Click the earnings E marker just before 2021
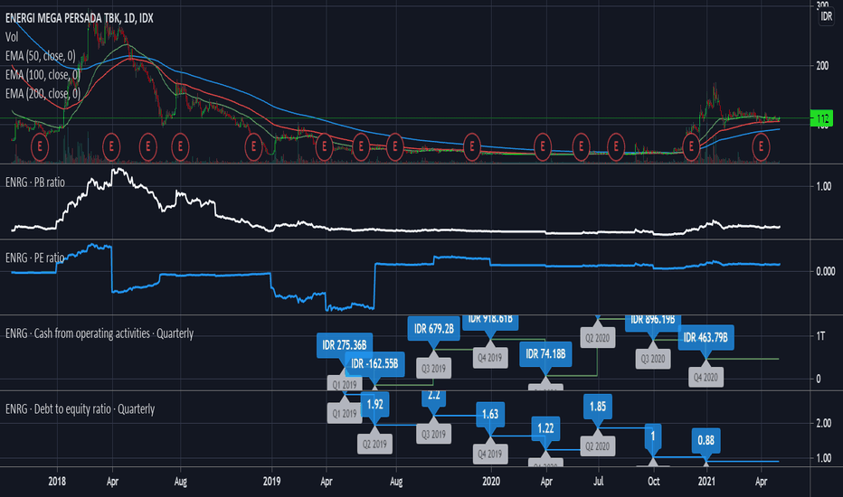 691,146
